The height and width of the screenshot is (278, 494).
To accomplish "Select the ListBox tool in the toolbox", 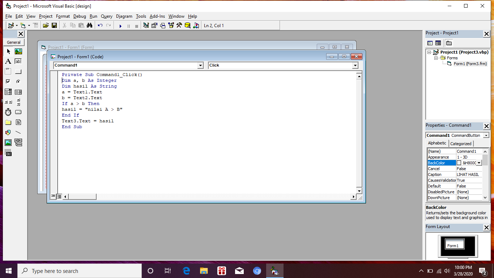I will tap(18, 92).
